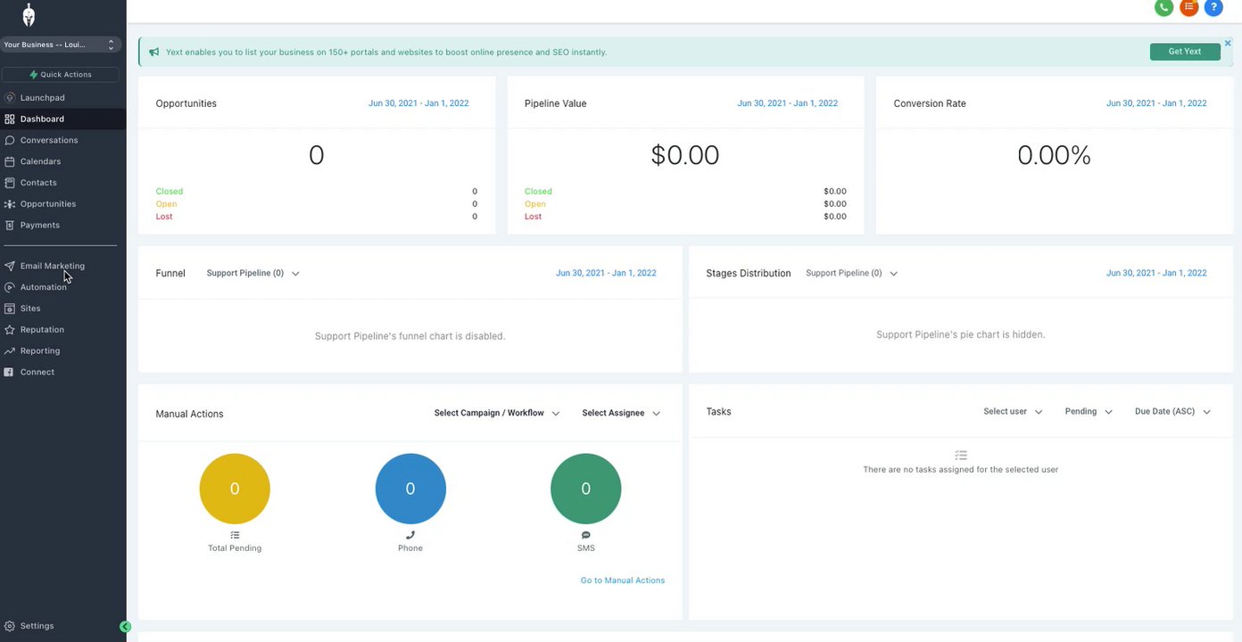Click the phone icon above Phone label

[x=410, y=535]
